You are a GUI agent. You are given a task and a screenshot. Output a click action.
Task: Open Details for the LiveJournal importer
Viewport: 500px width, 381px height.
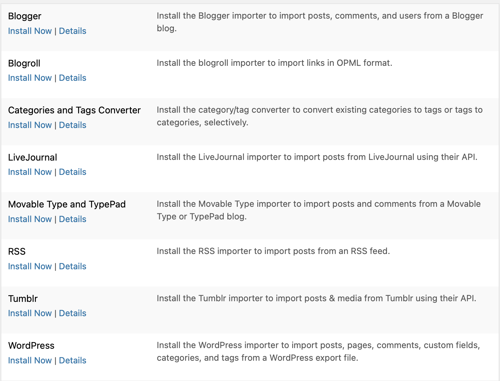pyautogui.click(x=72, y=172)
